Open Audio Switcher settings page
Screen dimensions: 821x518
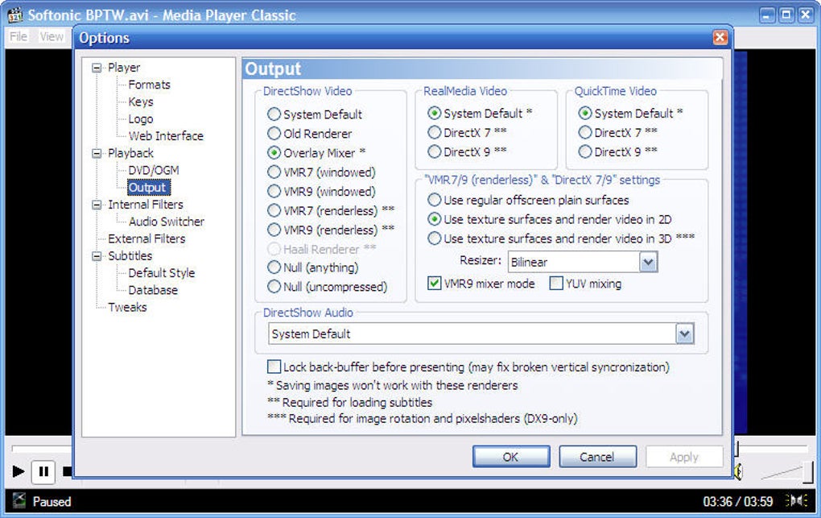167,222
